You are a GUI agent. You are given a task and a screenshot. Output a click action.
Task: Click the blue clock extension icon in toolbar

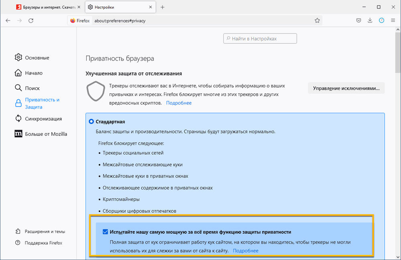(x=381, y=20)
